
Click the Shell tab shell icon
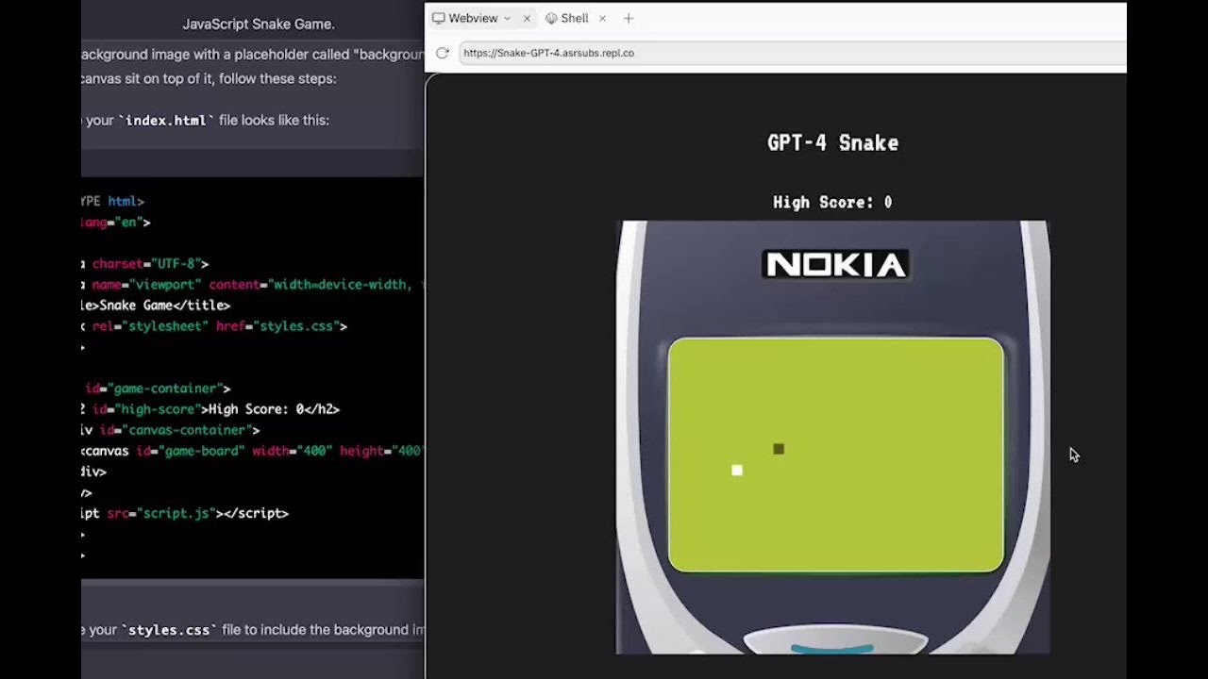pos(551,18)
